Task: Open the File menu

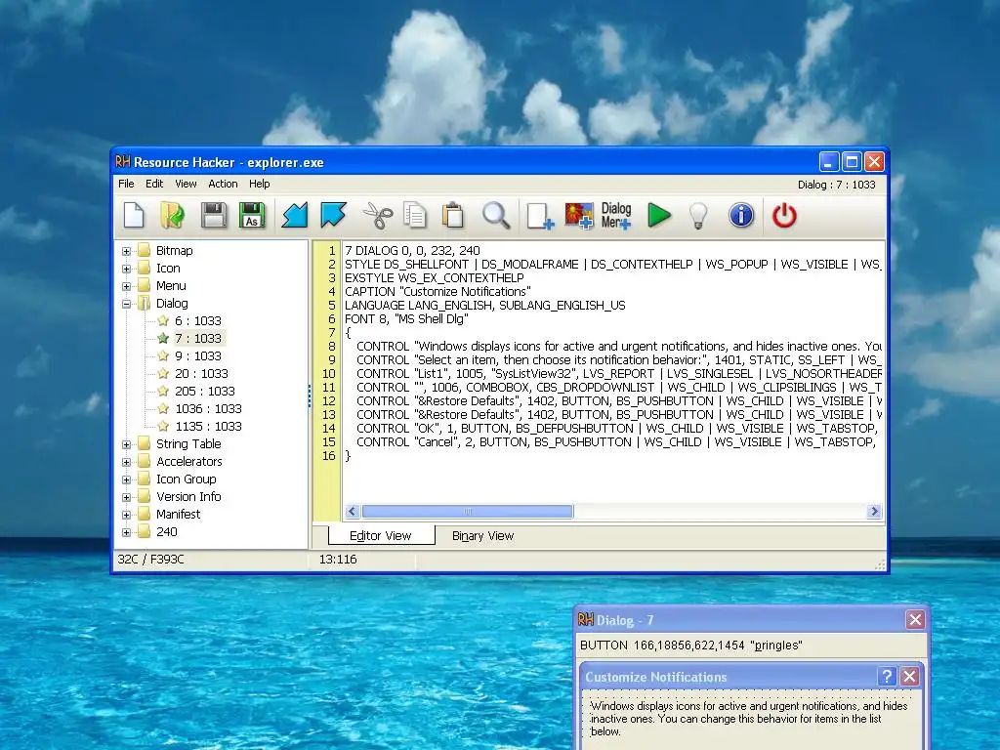Action: pos(126,184)
